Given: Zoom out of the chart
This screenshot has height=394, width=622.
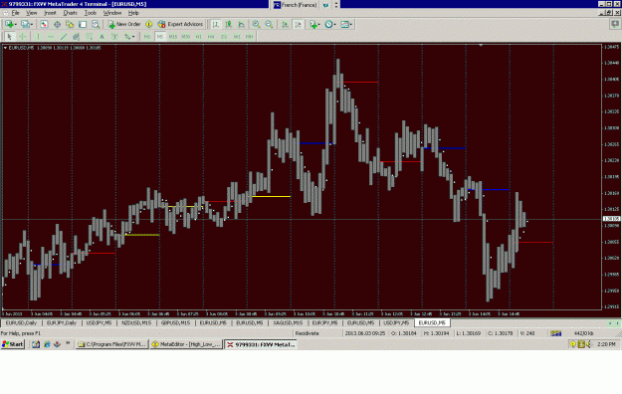Looking at the screenshot, I should click(x=269, y=24).
